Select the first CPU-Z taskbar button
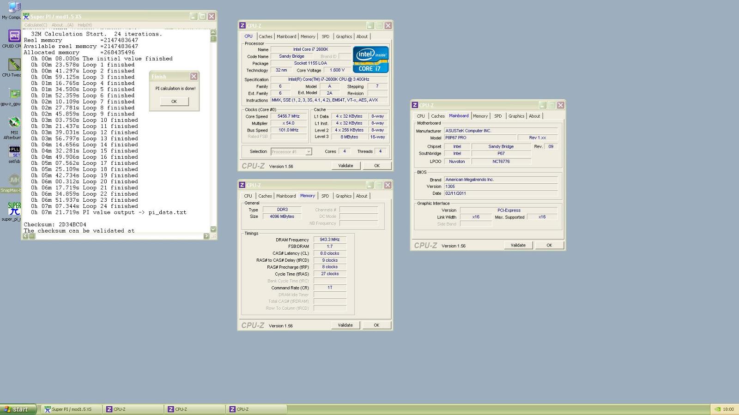Screen dimensions: 739x415 click(133, 409)
